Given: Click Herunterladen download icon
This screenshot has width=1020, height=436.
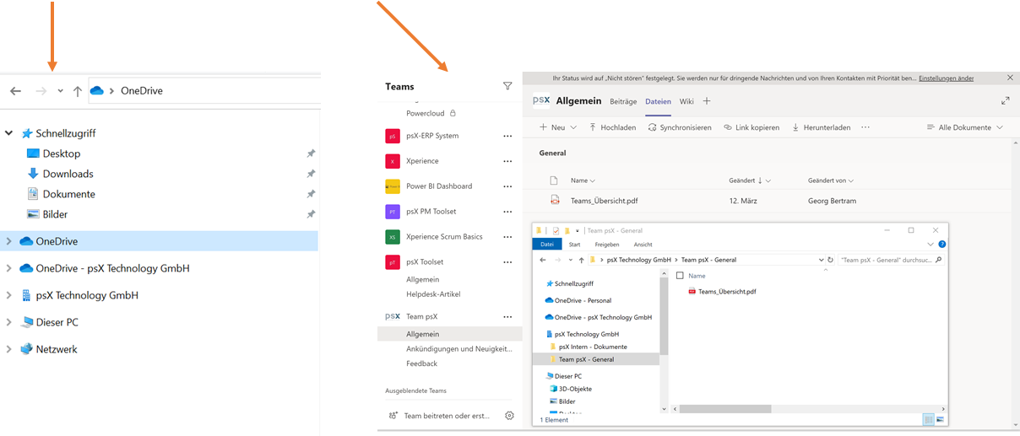Looking at the screenshot, I should [796, 127].
